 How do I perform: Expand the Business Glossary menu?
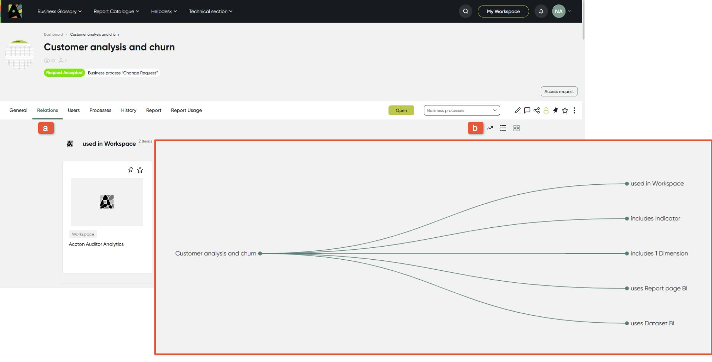pyautogui.click(x=59, y=11)
